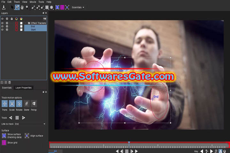This screenshot has height=153, width=230.
Task: Select the End layer in Layers list
Action: pos(35,26)
